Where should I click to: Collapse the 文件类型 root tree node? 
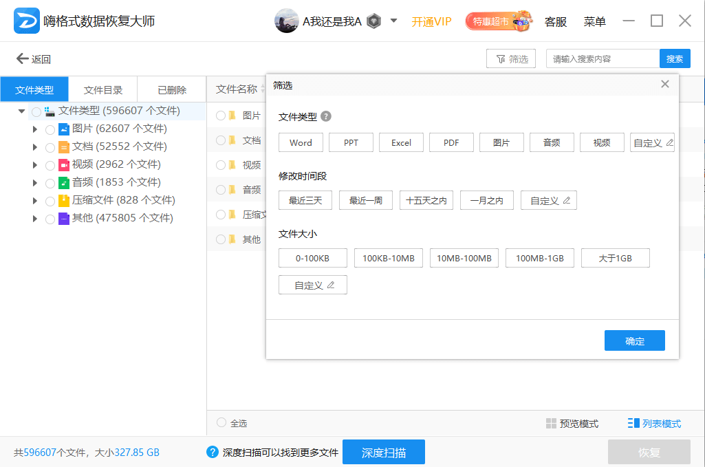(x=21, y=111)
